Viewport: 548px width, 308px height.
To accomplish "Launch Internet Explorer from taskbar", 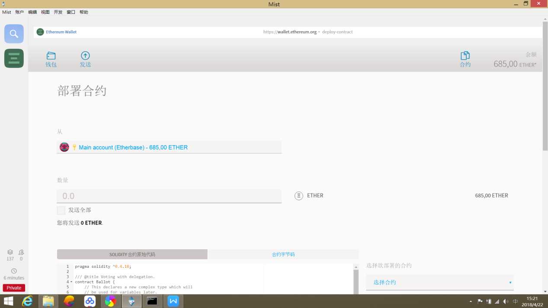I will (27, 301).
